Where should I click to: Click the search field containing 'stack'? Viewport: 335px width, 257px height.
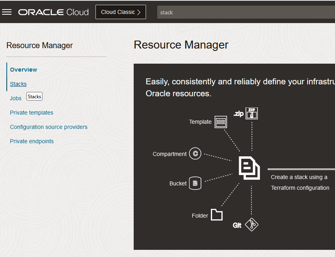(x=246, y=12)
